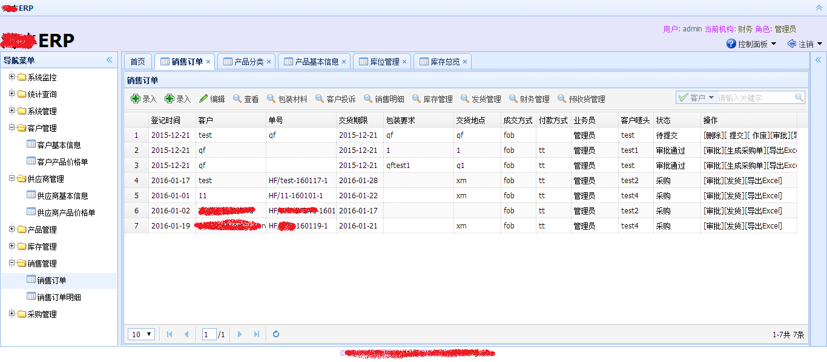
Task: Click the search magnifier in the keyword box
Action: 799,97
